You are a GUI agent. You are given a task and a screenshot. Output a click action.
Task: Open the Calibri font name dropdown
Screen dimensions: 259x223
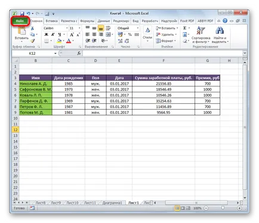(67, 28)
